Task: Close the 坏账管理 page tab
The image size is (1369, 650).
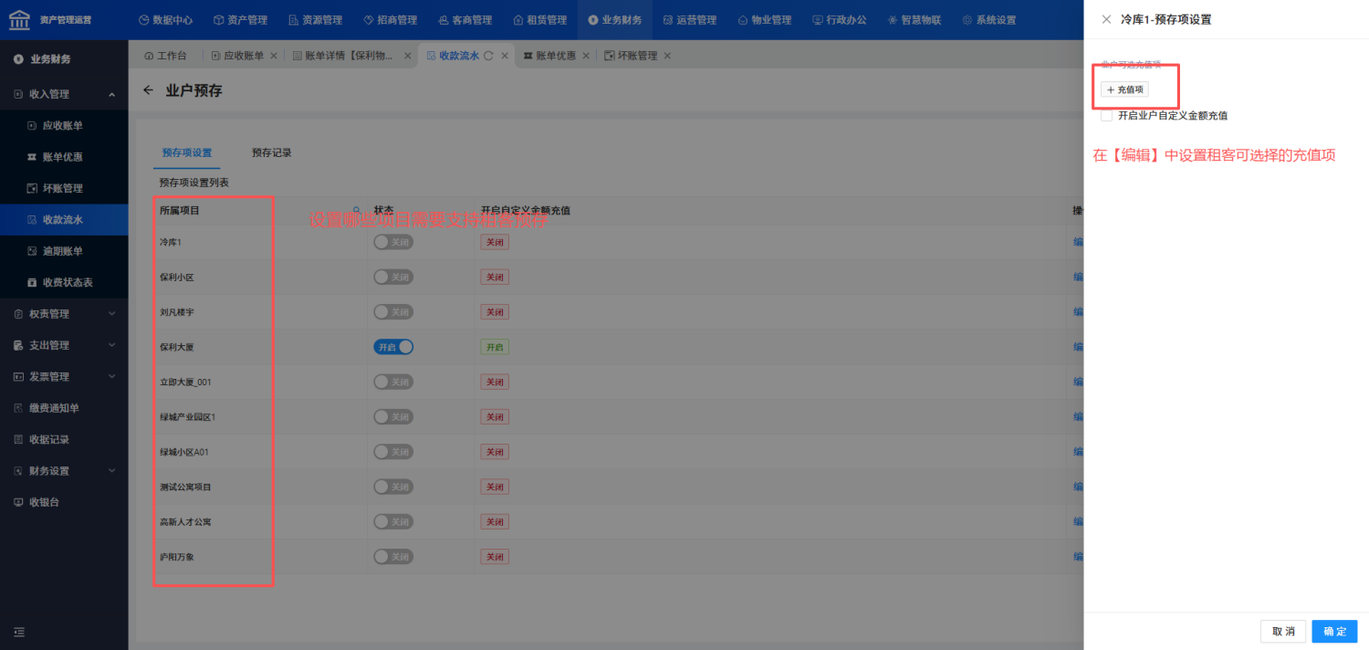Action: pyautogui.click(x=667, y=56)
